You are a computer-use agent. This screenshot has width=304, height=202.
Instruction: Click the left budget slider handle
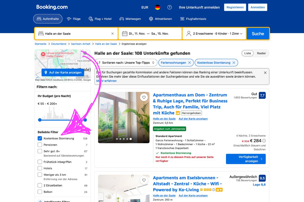click(40, 120)
